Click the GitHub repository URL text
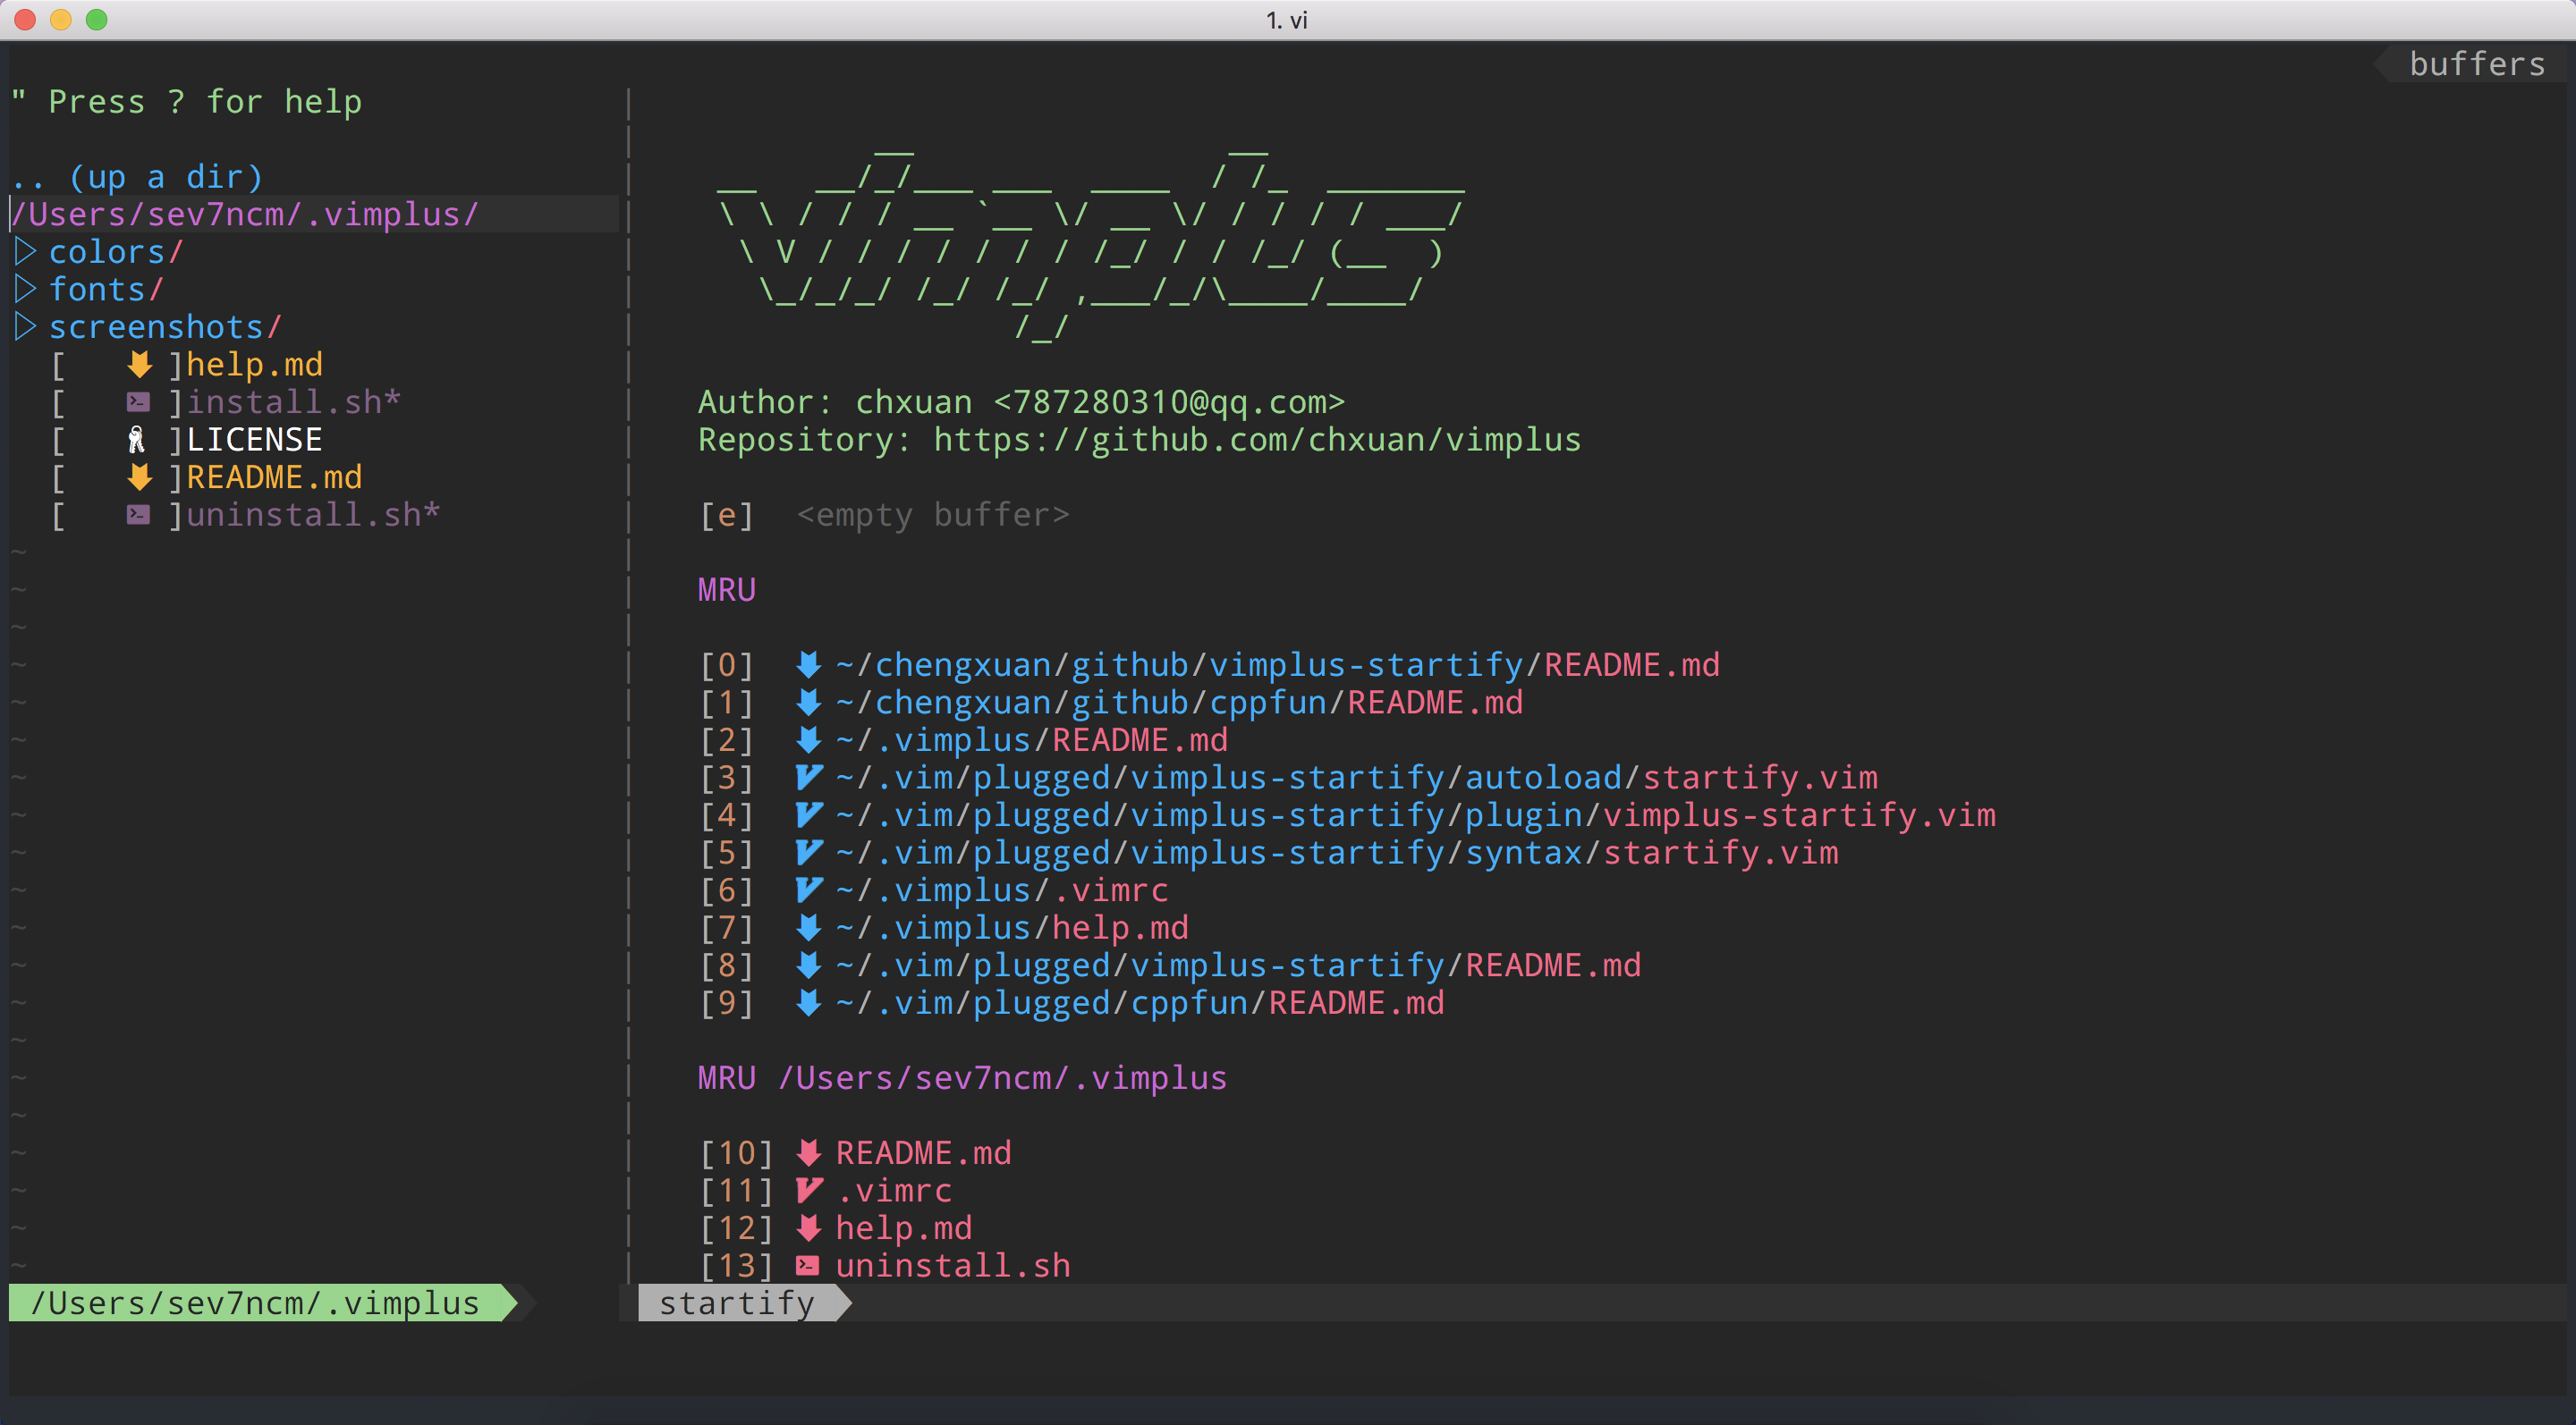2576x1425 pixels. (1256, 440)
